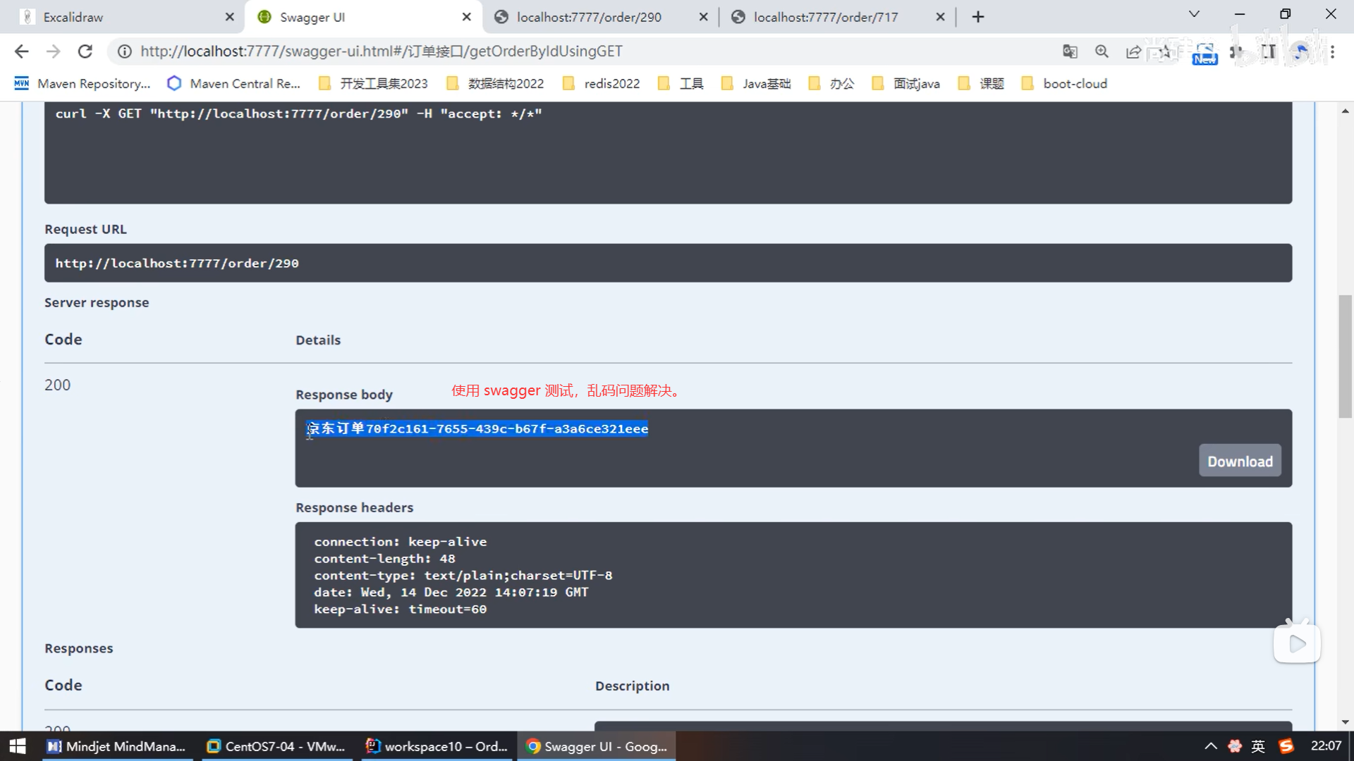Image resolution: width=1354 pixels, height=761 pixels.
Task: Download the response body
Action: pyautogui.click(x=1239, y=461)
